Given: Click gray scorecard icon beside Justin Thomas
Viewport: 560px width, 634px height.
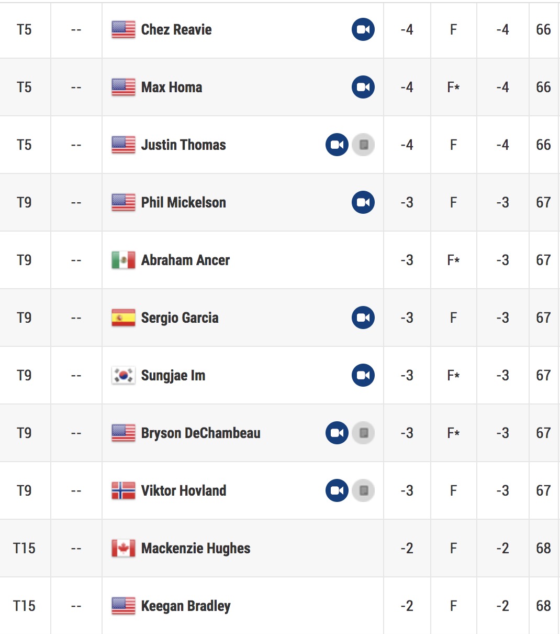Looking at the screenshot, I should [x=363, y=145].
